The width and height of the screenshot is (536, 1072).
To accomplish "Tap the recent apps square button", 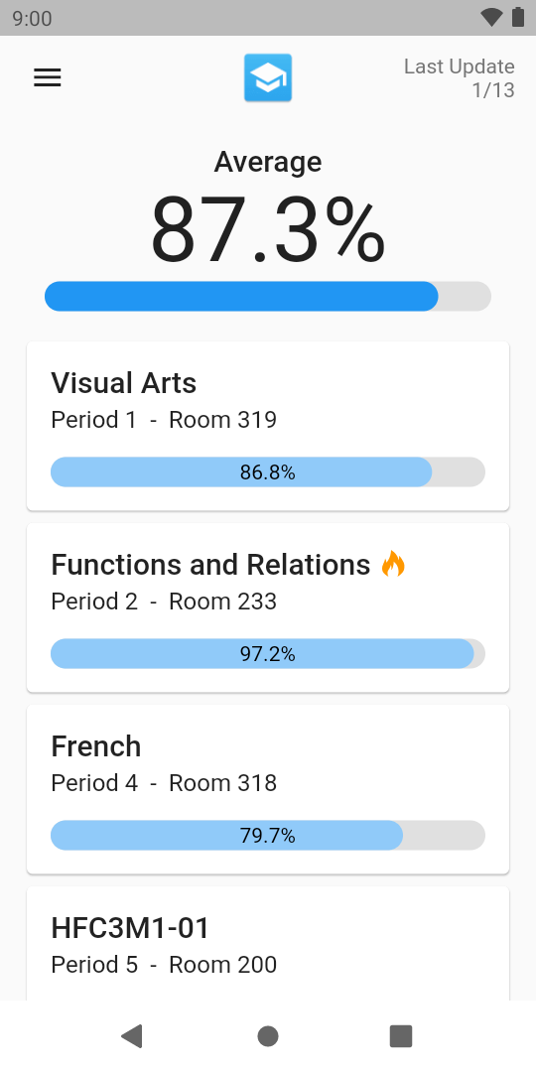I will (x=401, y=1036).
